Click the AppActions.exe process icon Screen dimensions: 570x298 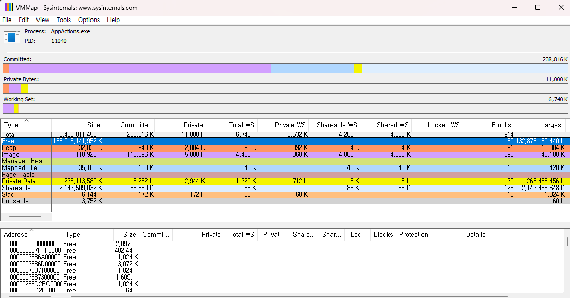[x=12, y=36]
